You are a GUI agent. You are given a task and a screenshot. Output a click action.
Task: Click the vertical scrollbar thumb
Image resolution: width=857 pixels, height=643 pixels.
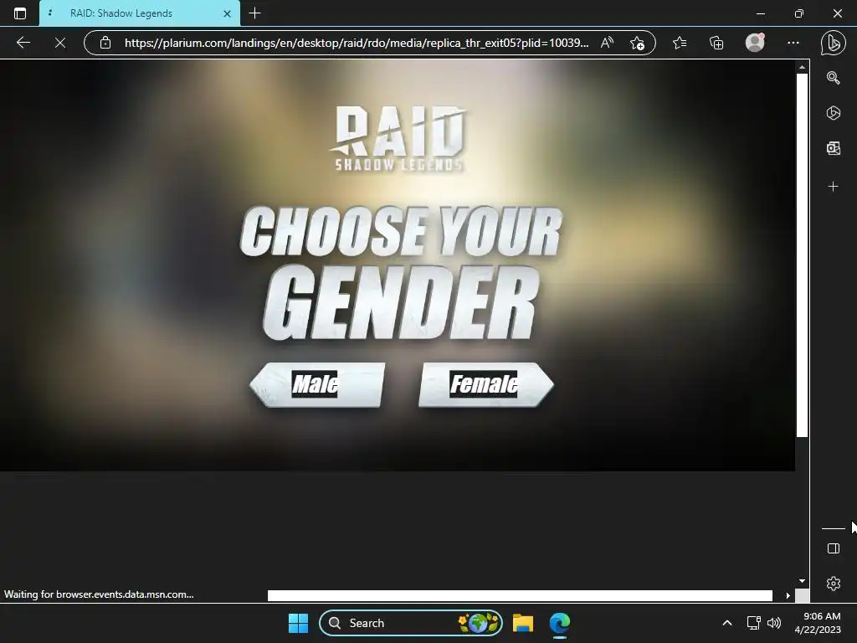point(802,255)
